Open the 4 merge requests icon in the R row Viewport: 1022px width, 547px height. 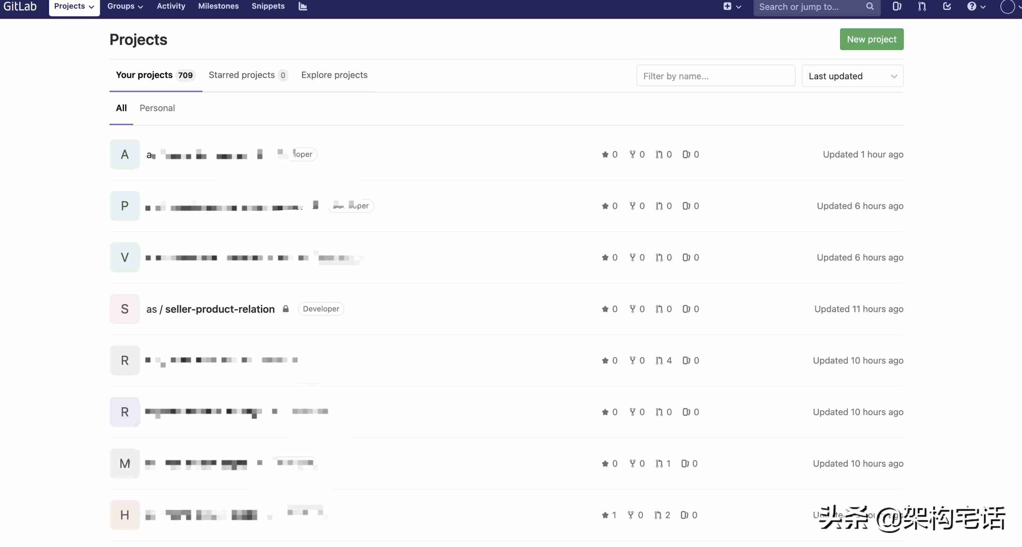click(x=659, y=361)
